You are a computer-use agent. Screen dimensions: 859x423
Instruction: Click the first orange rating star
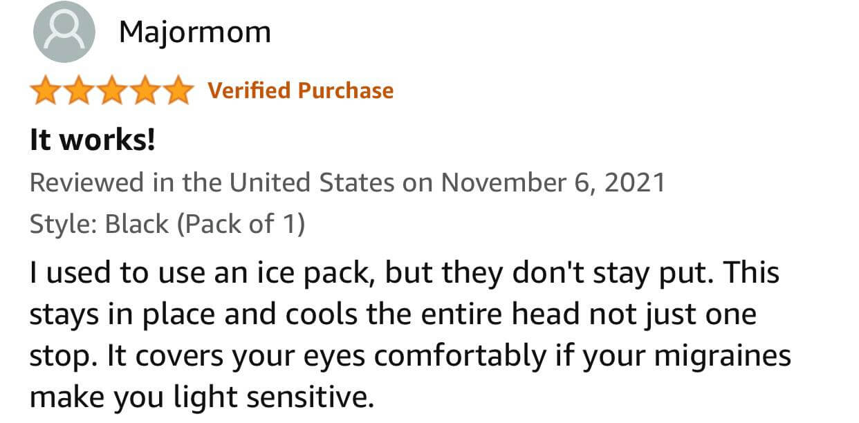[45, 91]
